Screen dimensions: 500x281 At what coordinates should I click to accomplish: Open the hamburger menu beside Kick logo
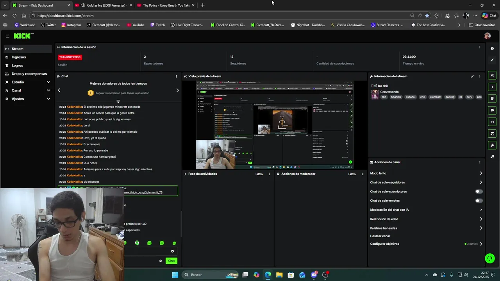pos(7,36)
